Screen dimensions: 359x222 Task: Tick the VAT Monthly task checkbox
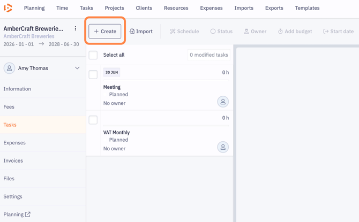click(93, 120)
